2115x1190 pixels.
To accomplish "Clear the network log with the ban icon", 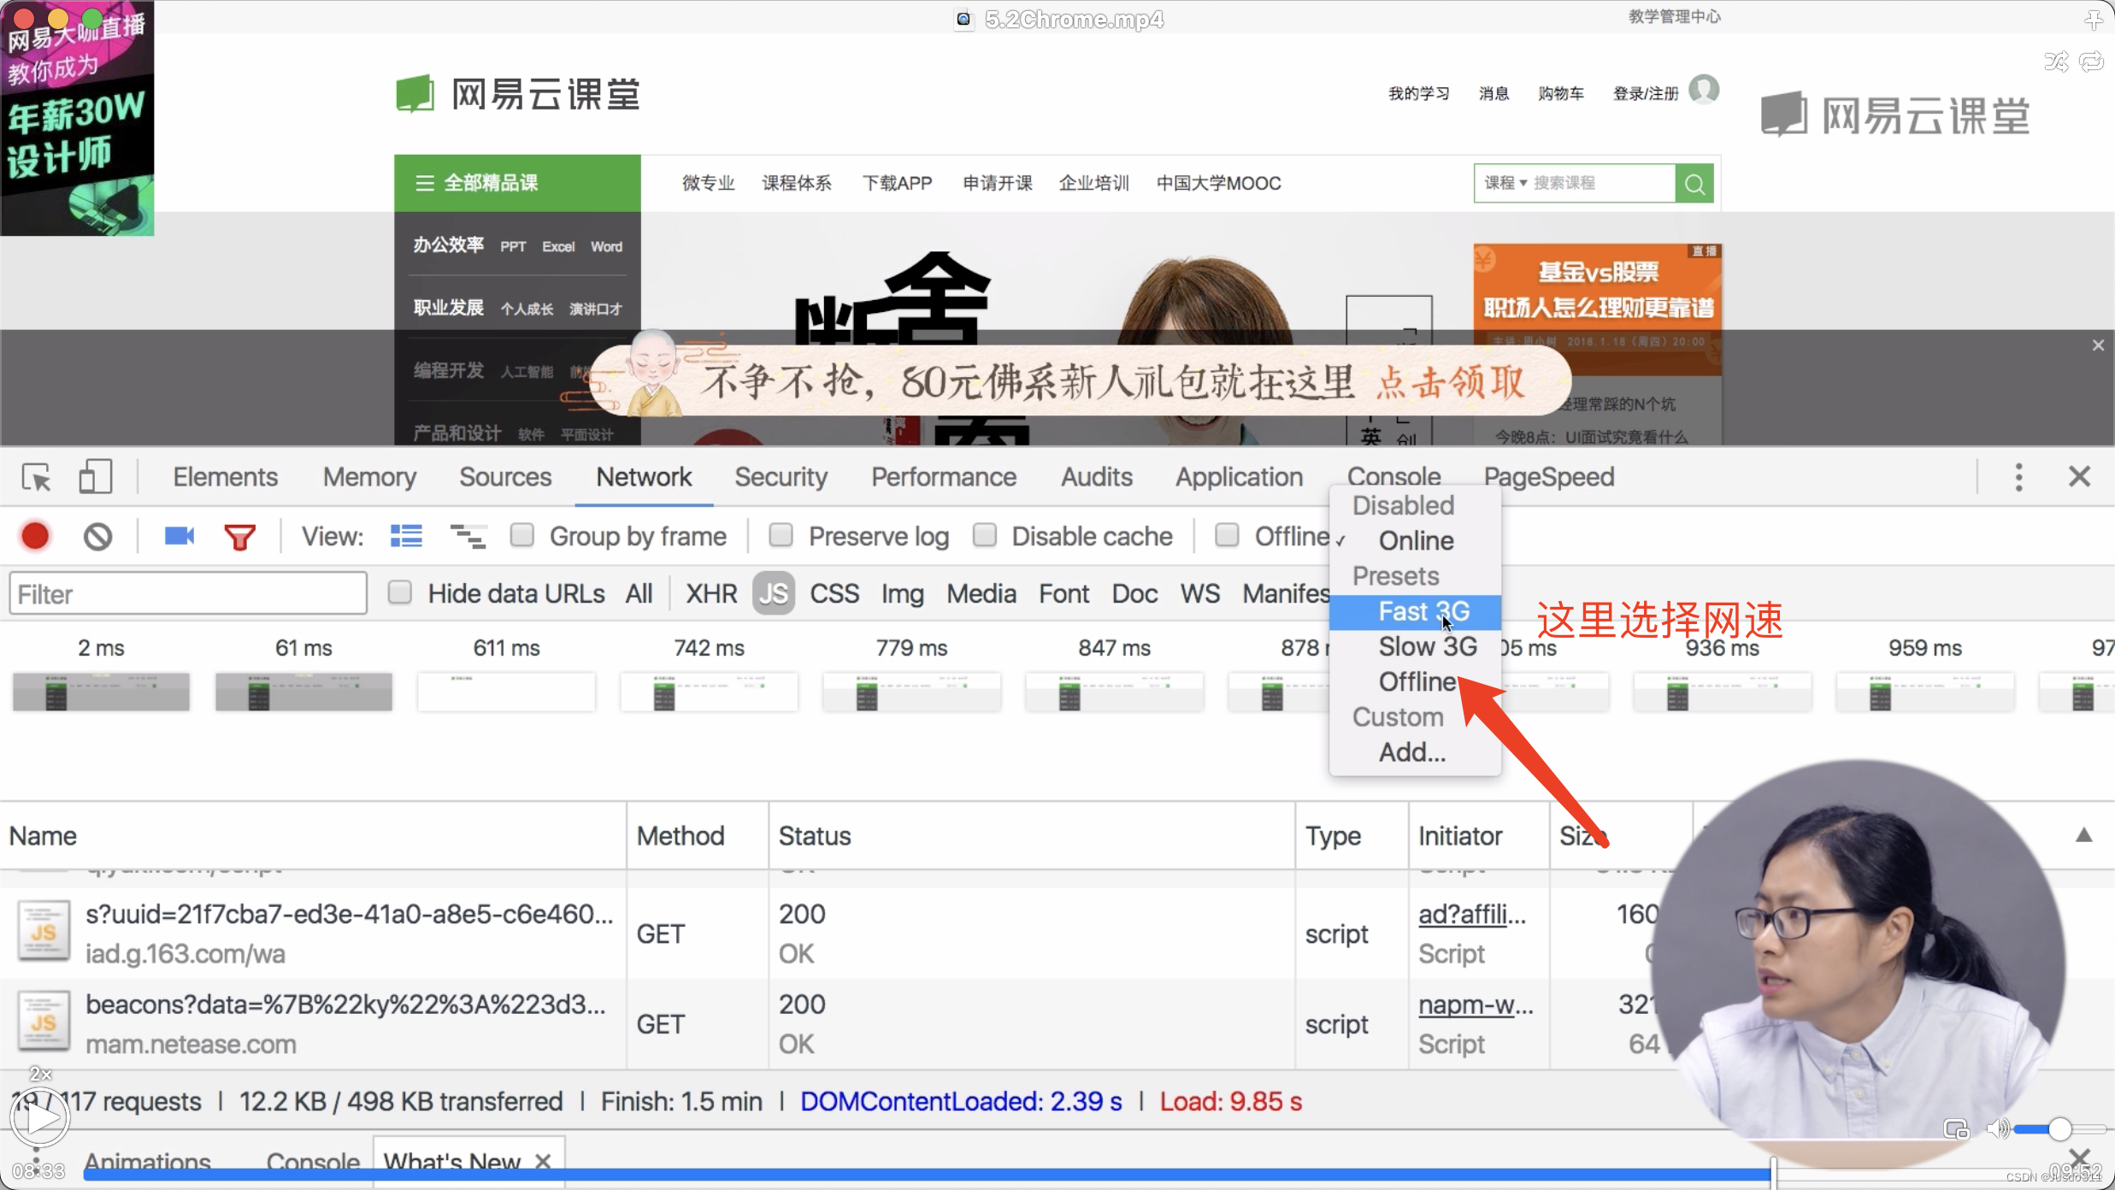I will click(98, 537).
